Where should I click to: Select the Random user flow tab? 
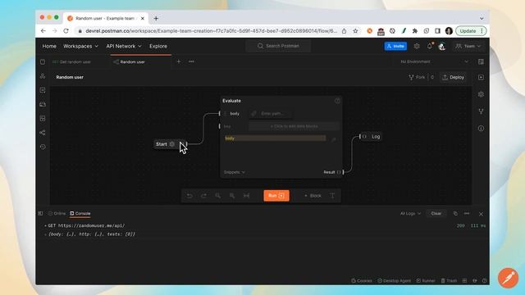click(133, 62)
